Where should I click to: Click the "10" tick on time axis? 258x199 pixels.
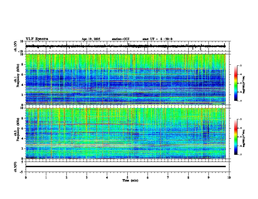[x=229, y=178]
